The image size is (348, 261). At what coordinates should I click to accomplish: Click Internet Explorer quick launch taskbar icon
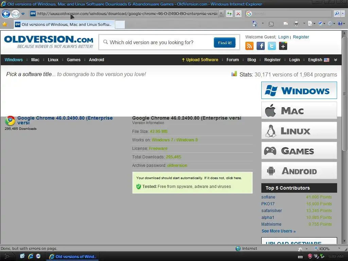30,256
